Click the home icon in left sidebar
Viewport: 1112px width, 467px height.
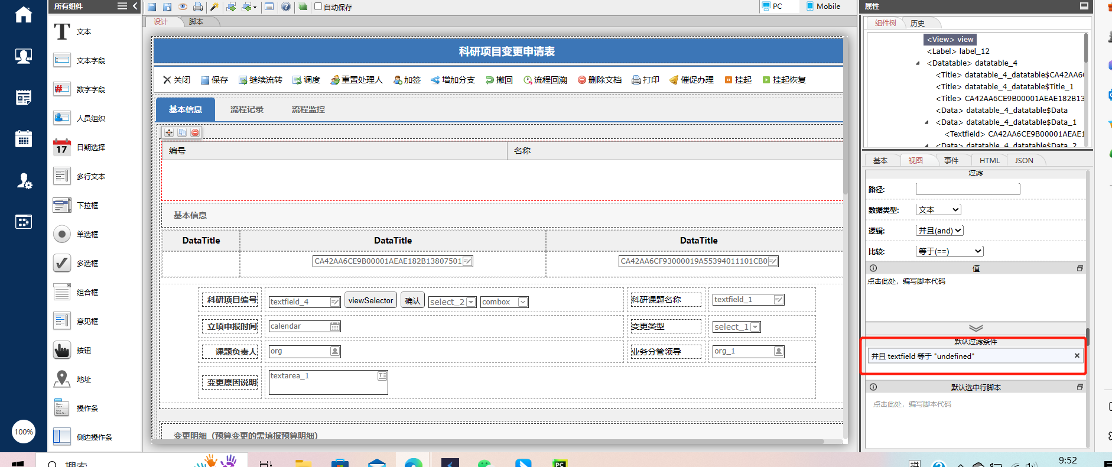coord(24,14)
